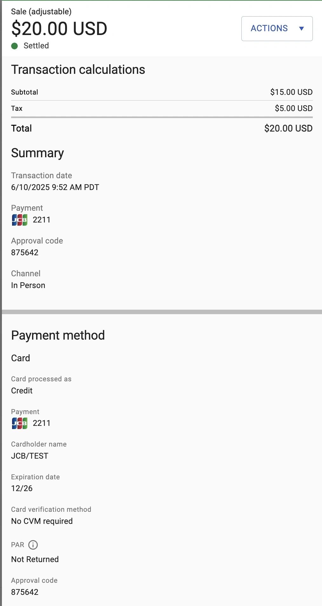Click the Summary approval code 875642
The height and width of the screenshot is (606, 322).
[25, 253]
